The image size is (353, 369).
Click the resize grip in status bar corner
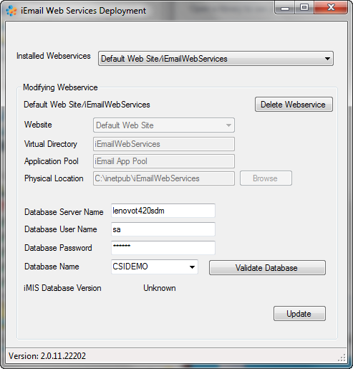[342, 358]
